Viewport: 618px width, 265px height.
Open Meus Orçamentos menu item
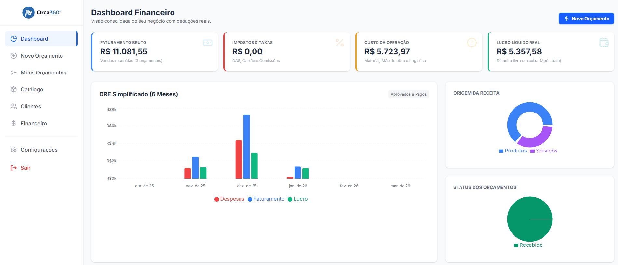point(41,73)
